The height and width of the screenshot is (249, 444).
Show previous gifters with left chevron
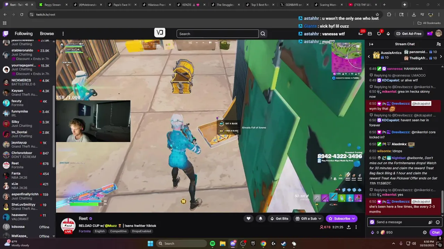[x=369, y=56]
